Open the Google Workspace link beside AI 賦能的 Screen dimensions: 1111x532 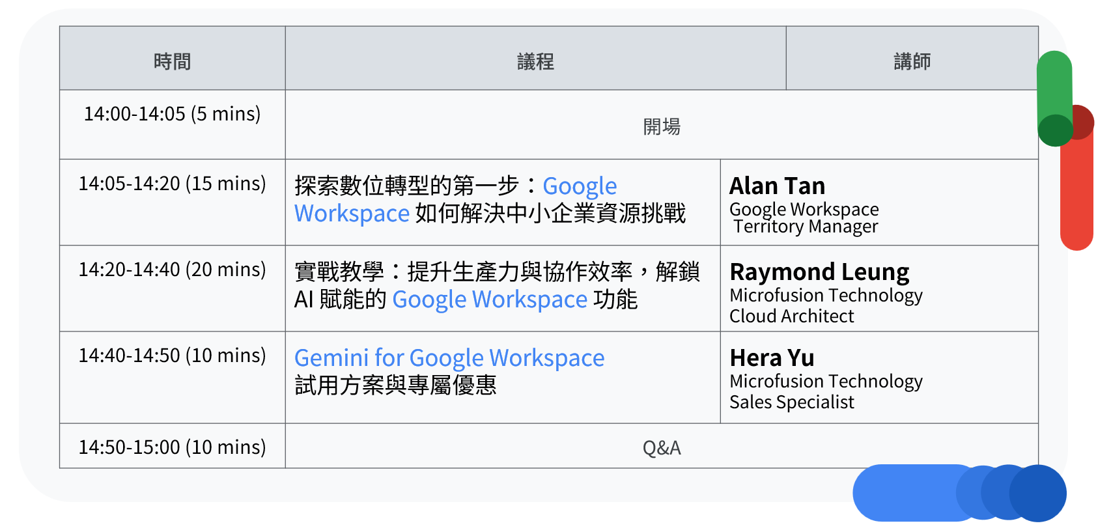tap(490, 300)
